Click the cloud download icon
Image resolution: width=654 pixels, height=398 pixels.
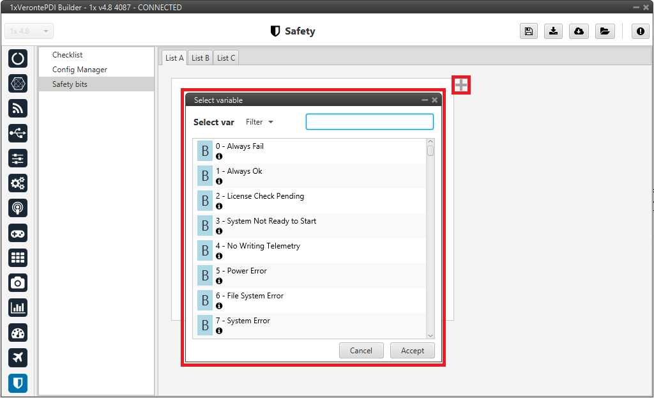tap(579, 31)
